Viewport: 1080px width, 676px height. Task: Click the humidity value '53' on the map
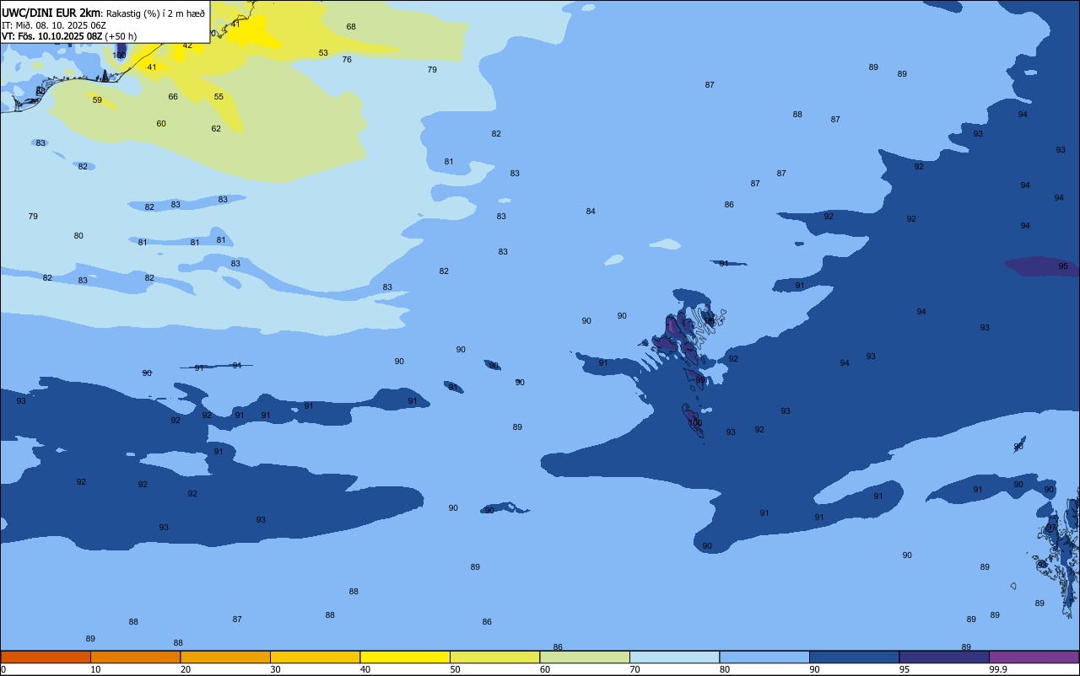tap(323, 53)
